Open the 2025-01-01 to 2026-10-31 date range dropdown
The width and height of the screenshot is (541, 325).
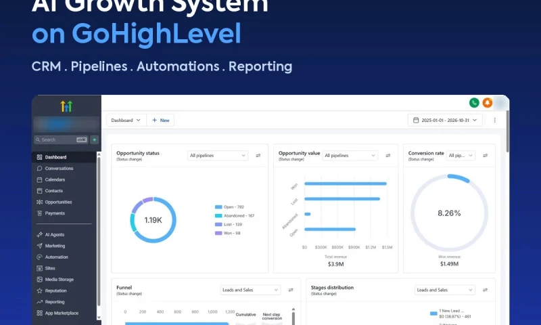(x=445, y=121)
